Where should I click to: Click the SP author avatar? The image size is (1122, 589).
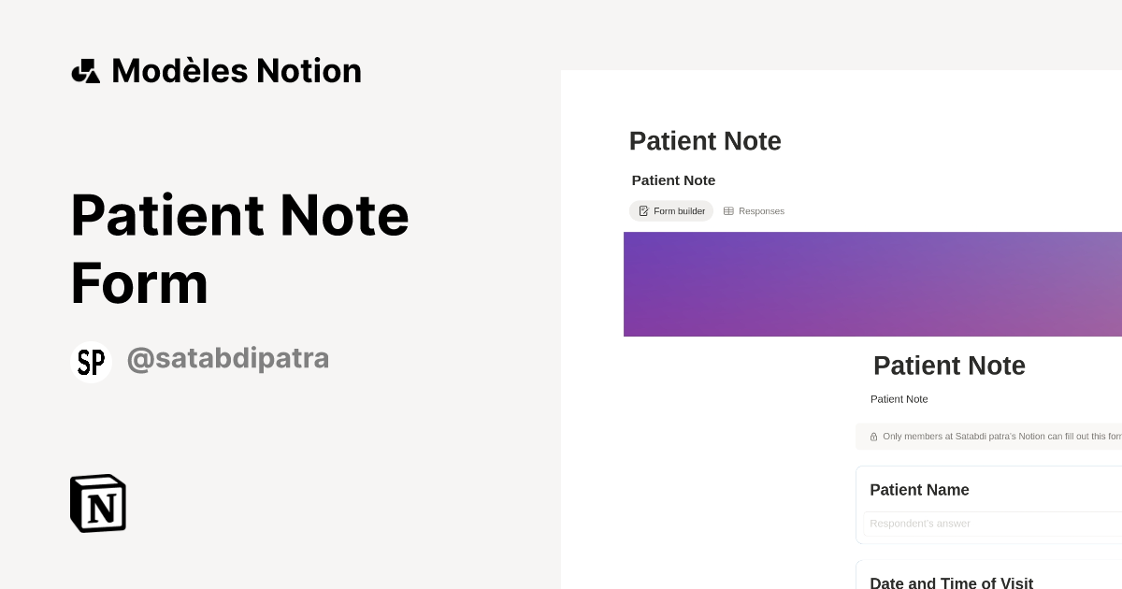point(91,362)
